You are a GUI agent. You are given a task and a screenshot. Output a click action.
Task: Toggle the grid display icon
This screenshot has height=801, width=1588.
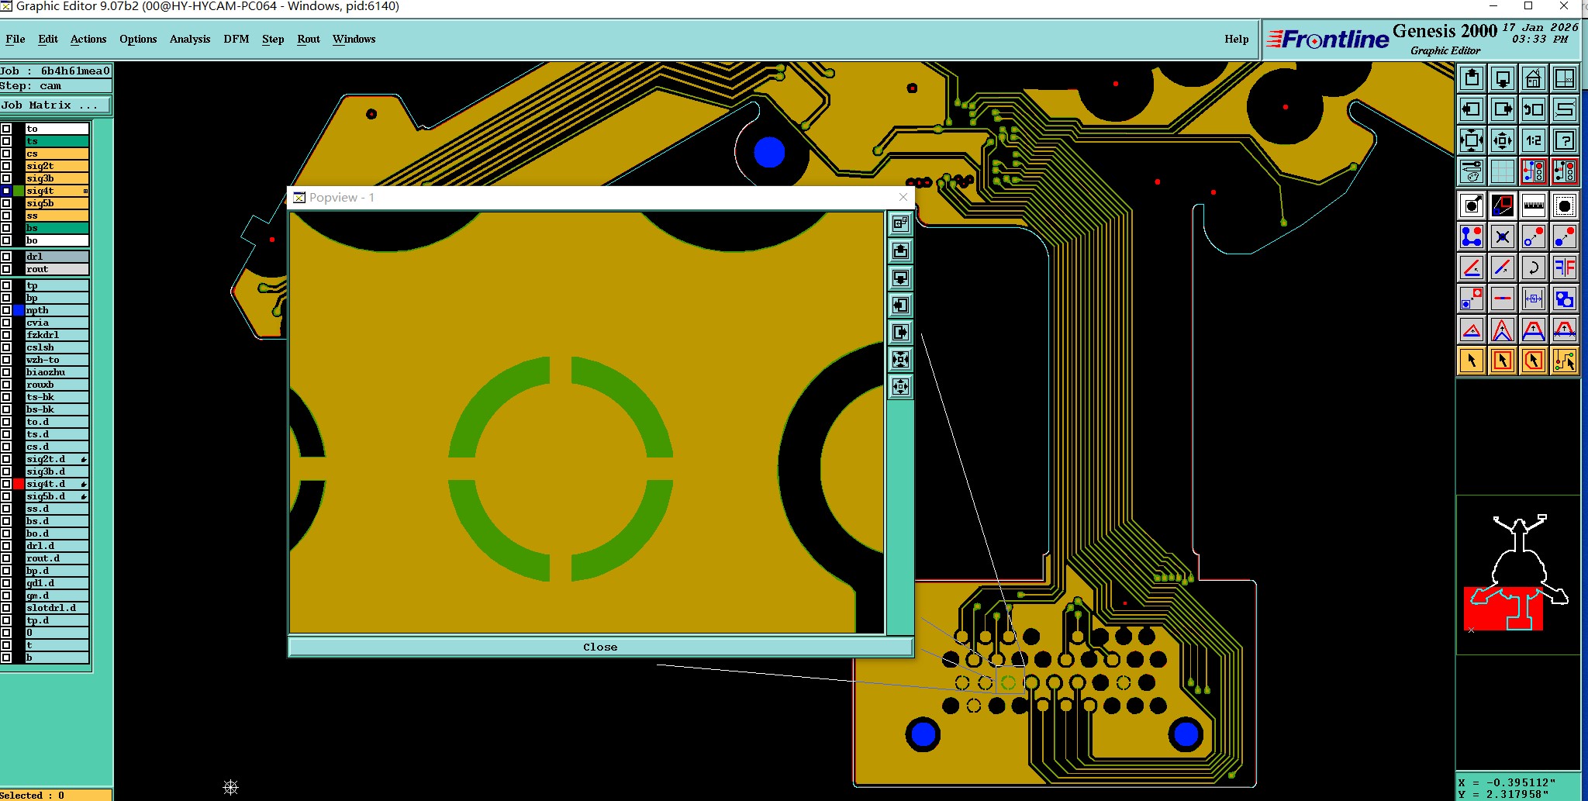[1503, 171]
